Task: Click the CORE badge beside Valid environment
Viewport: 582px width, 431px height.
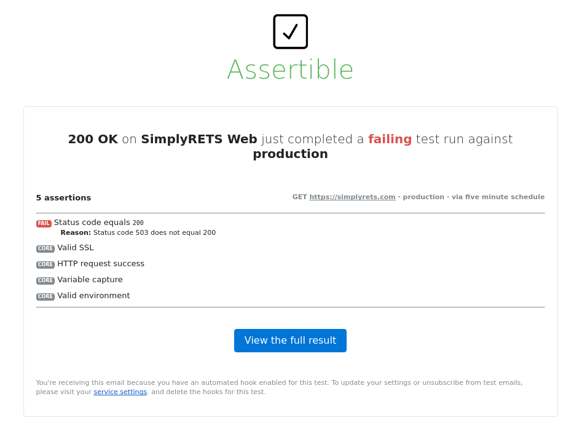Action: [x=45, y=297]
